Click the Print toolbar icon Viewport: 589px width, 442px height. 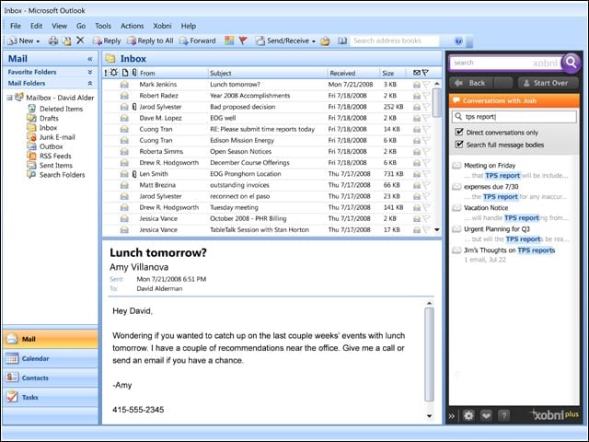click(x=53, y=41)
